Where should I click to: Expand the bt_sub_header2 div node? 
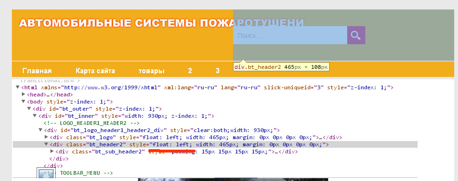point(52,151)
